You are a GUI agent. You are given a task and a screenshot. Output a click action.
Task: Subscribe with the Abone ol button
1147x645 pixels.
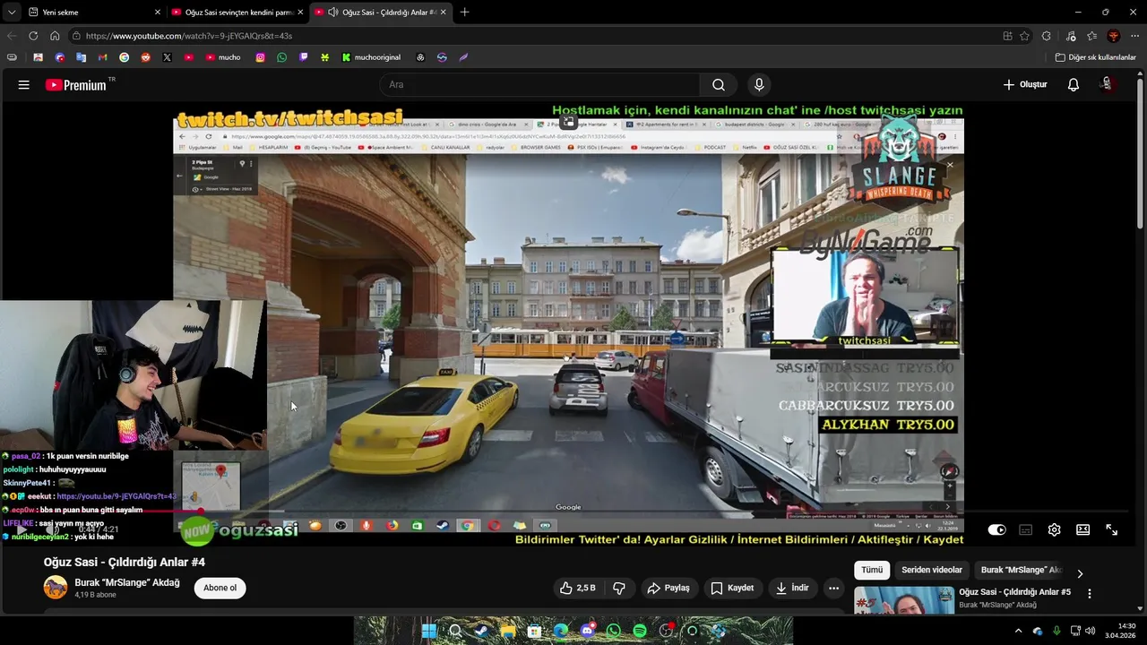pyautogui.click(x=220, y=588)
